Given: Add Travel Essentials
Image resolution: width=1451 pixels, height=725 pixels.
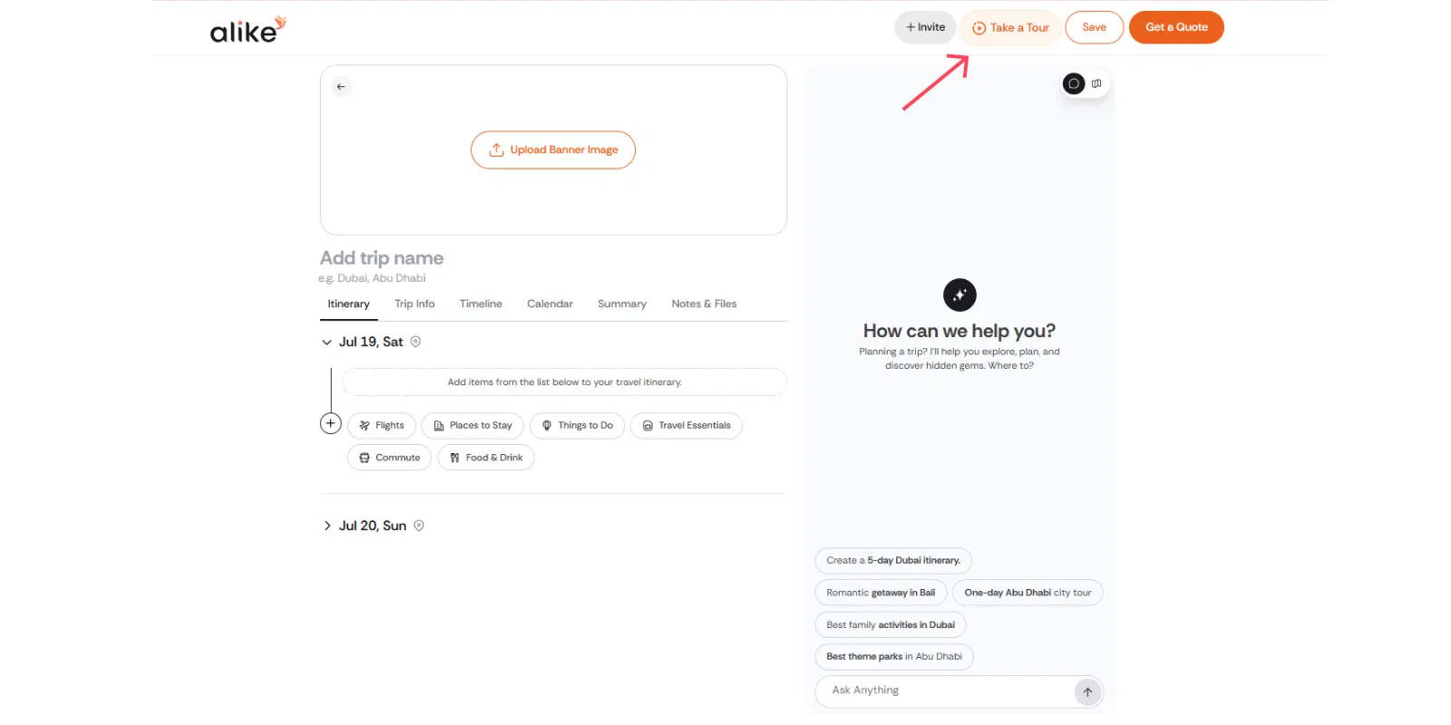Looking at the screenshot, I should click(687, 426).
